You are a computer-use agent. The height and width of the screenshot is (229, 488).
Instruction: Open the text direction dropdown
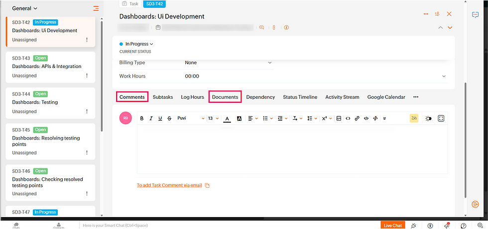pyautogui.click(x=298, y=118)
